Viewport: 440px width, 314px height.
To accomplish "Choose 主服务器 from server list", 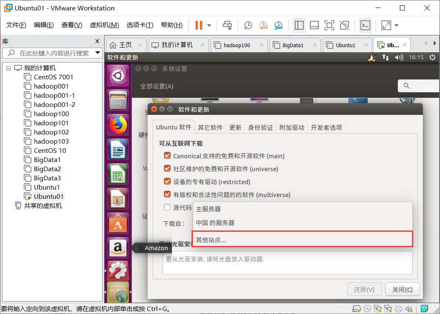I will click(302, 209).
